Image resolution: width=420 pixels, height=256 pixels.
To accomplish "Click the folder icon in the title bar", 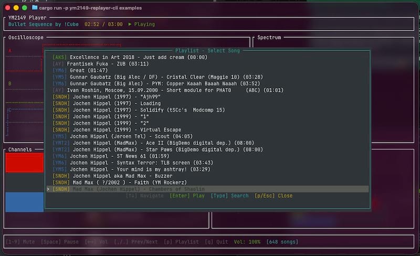I will 35,8.
